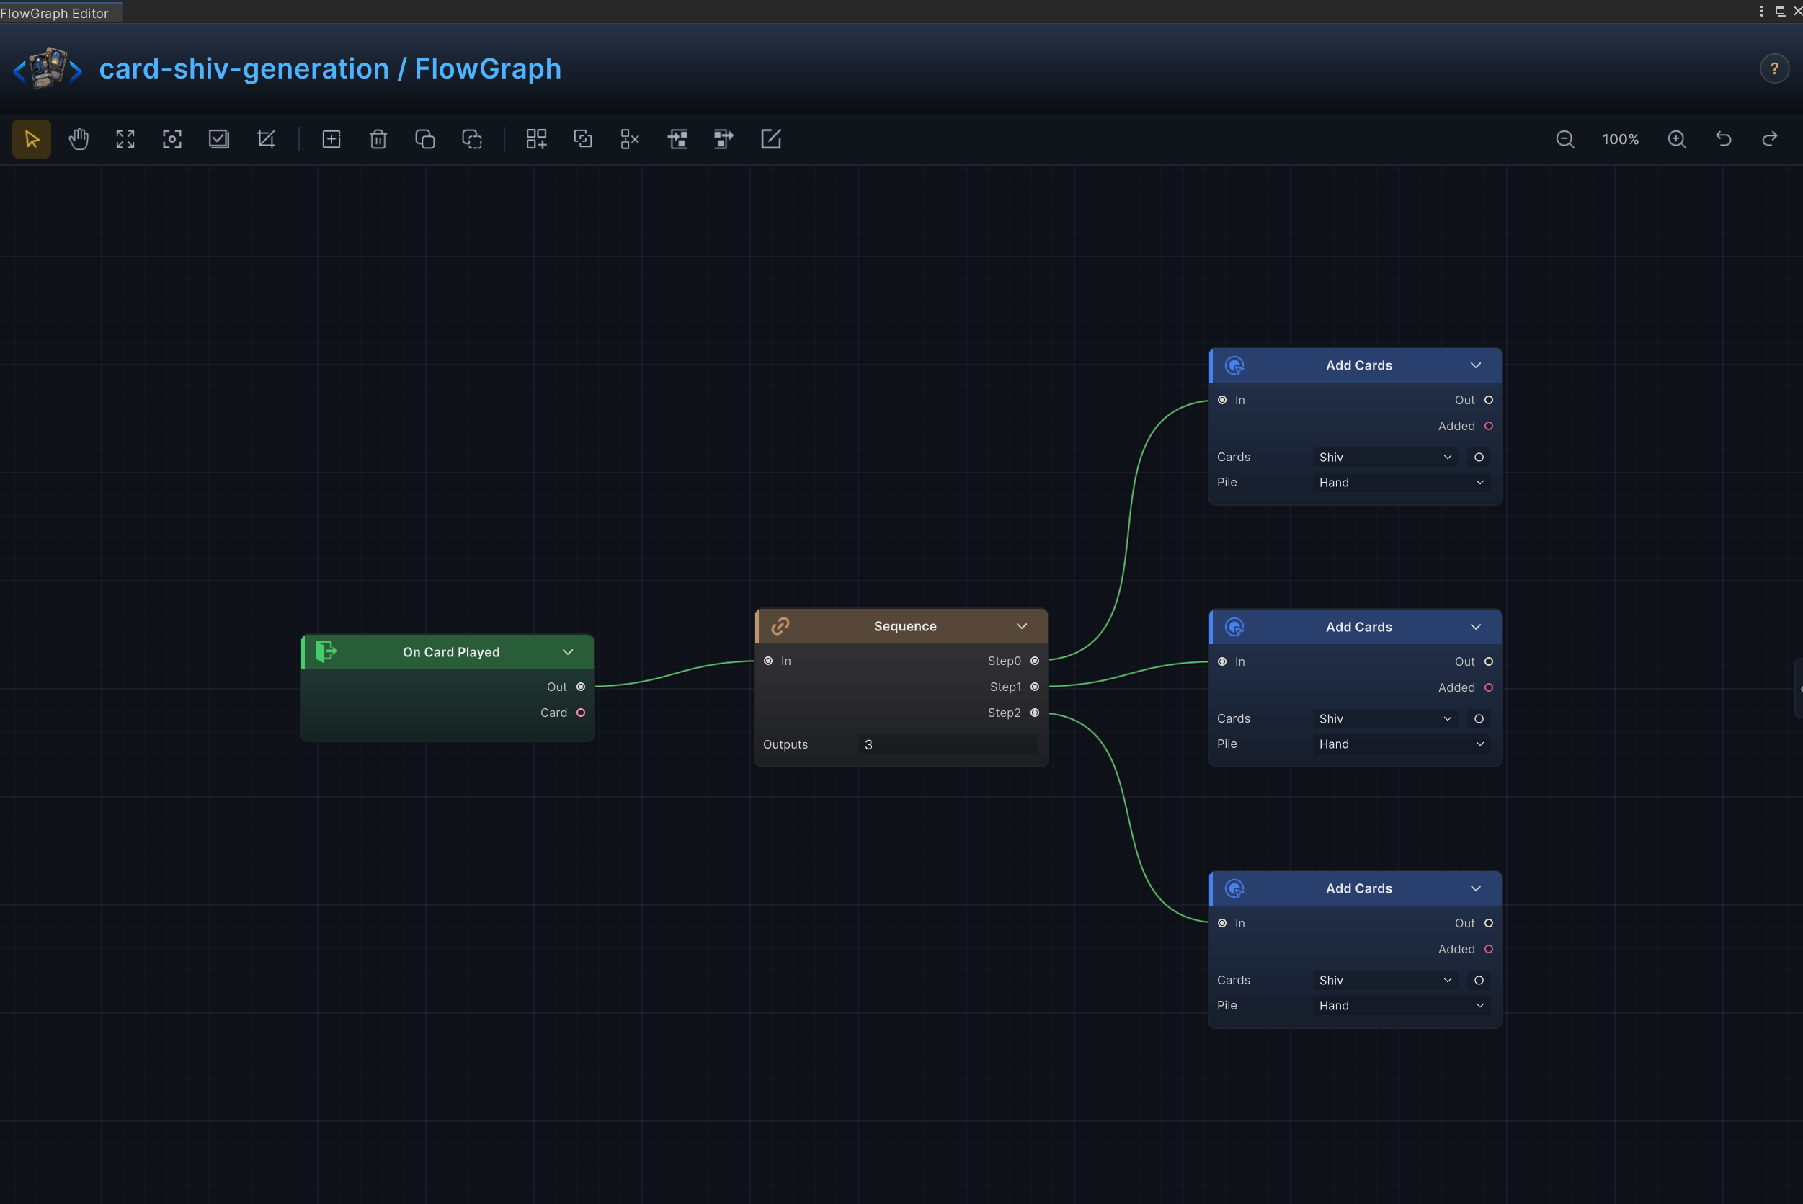The width and height of the screenshot is (1803, 1204).
Task: Toggle the select-all checkbox toolbar icon
Action: click(x=219, y=139)
